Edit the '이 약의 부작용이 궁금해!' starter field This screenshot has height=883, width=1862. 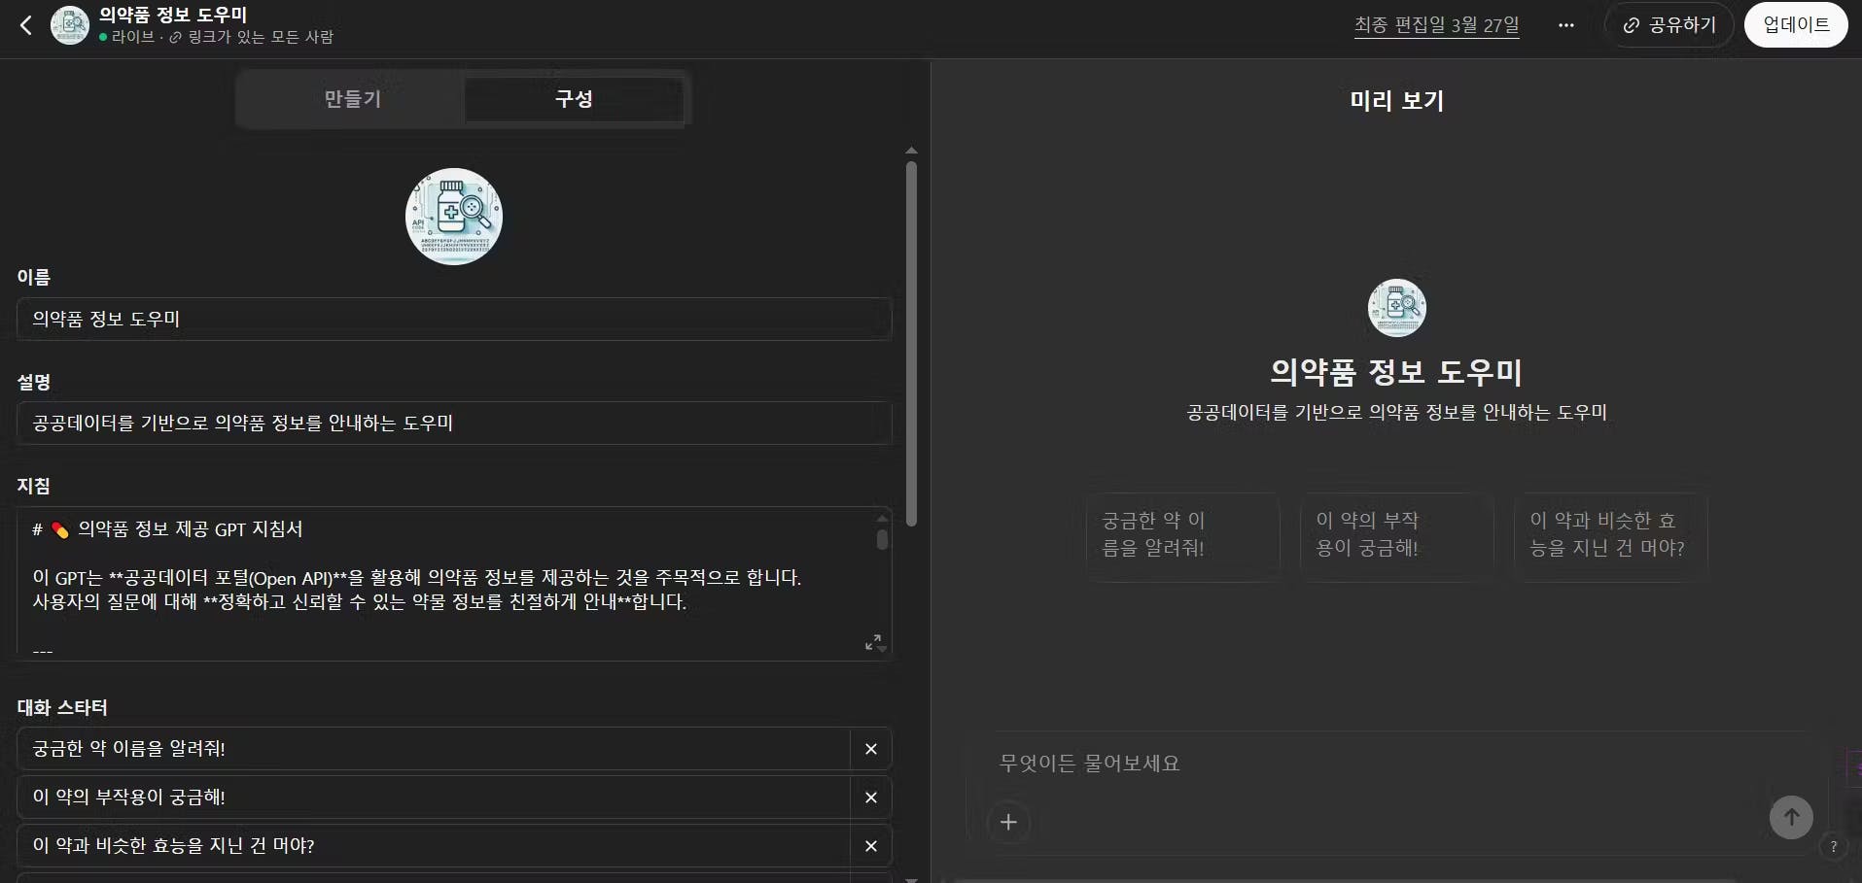tap(434, 798)
